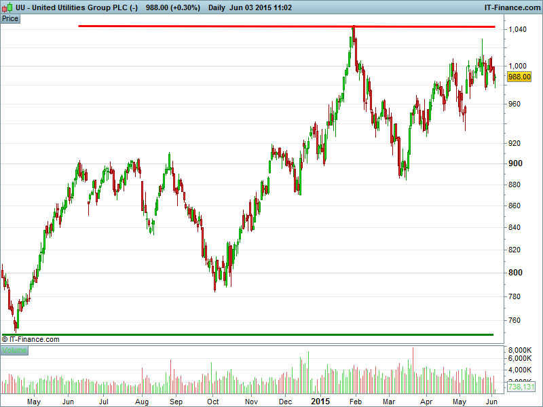Click the 8,000K label on volume axis
Image resolution: width=543 pixels, height=407 pixels.
point(521,349)
